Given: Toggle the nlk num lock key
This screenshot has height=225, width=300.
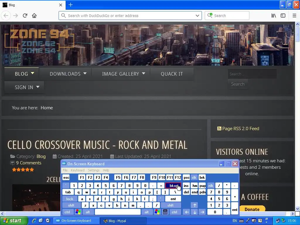Looking at the screenshot, I should click(x=211, y=185).
